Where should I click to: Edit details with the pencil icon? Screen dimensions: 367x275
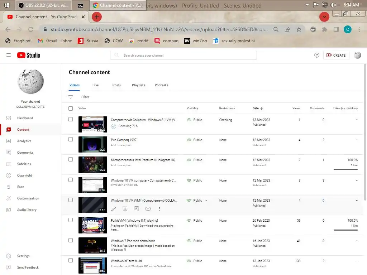click(x=114, y=209)
